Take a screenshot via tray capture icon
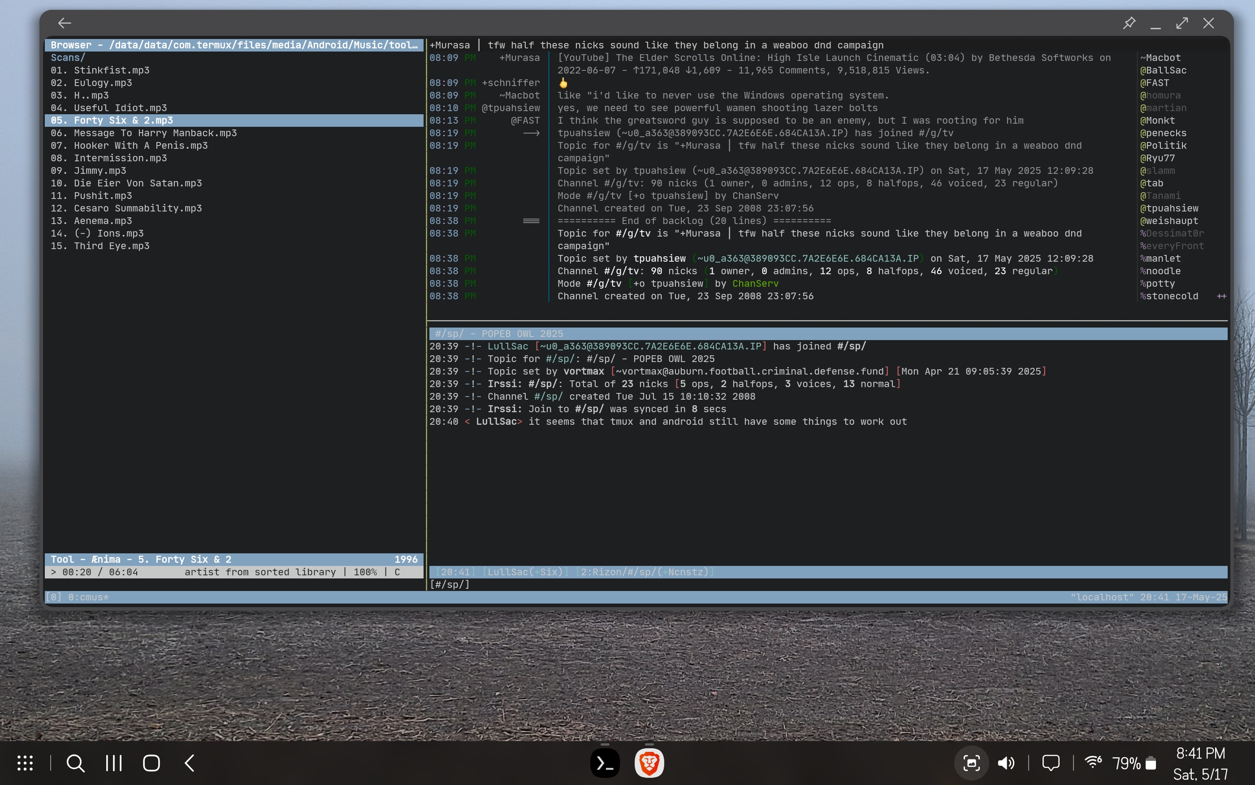 (971, 763)
